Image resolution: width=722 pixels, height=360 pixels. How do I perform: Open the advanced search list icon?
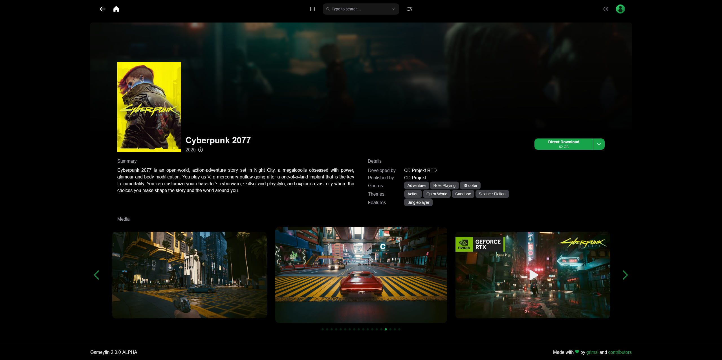(x=410, y=9)
